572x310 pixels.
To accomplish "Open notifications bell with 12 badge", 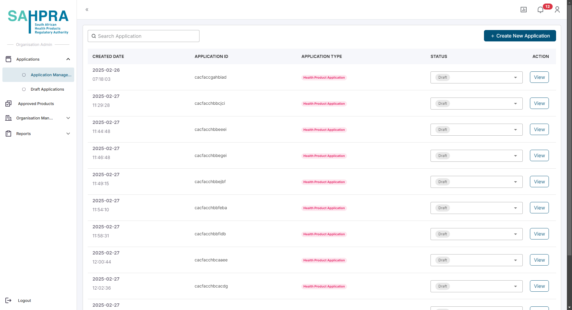I will pyautogui.click(x=540, y=10).
